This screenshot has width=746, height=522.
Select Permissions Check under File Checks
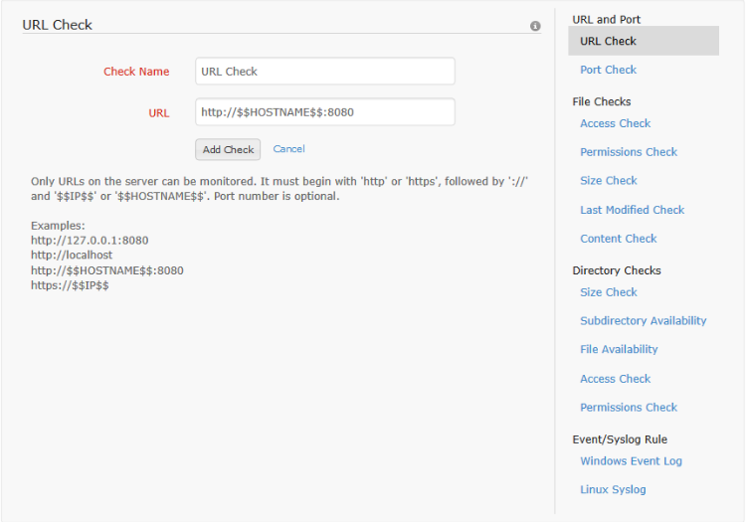coord(629,152)
